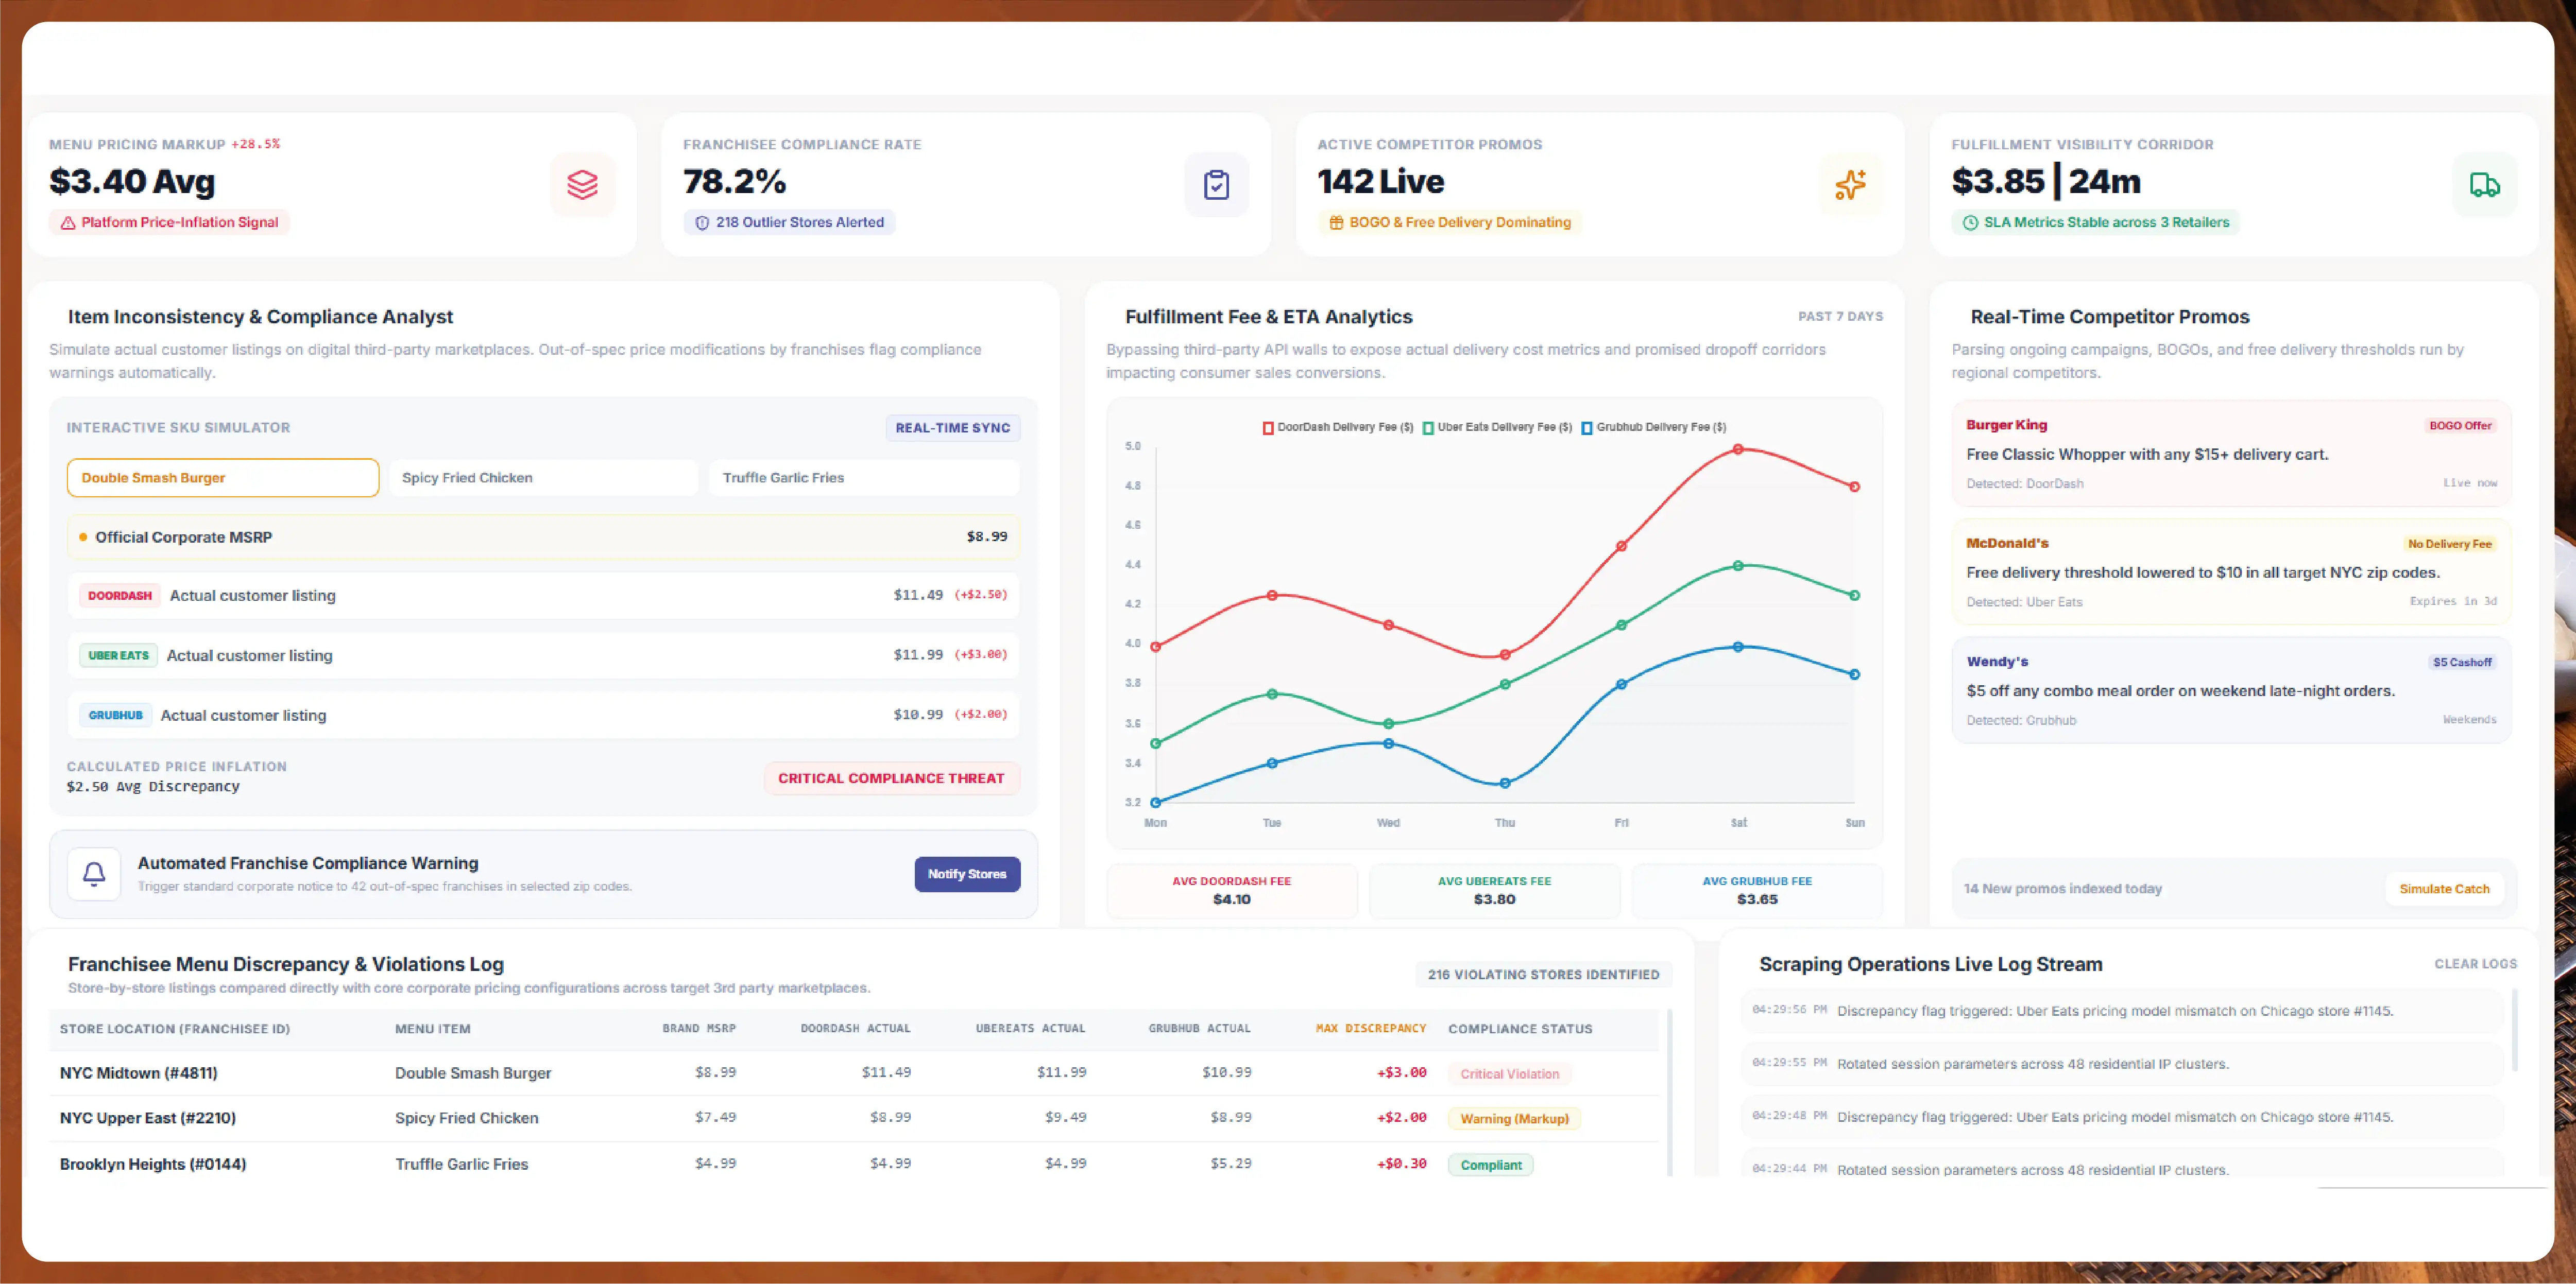Toggle DoorDash Delivery Fee series in chart legend
The image size is (2576, 1284).
pyautogui.click(x=1338, y=428)
